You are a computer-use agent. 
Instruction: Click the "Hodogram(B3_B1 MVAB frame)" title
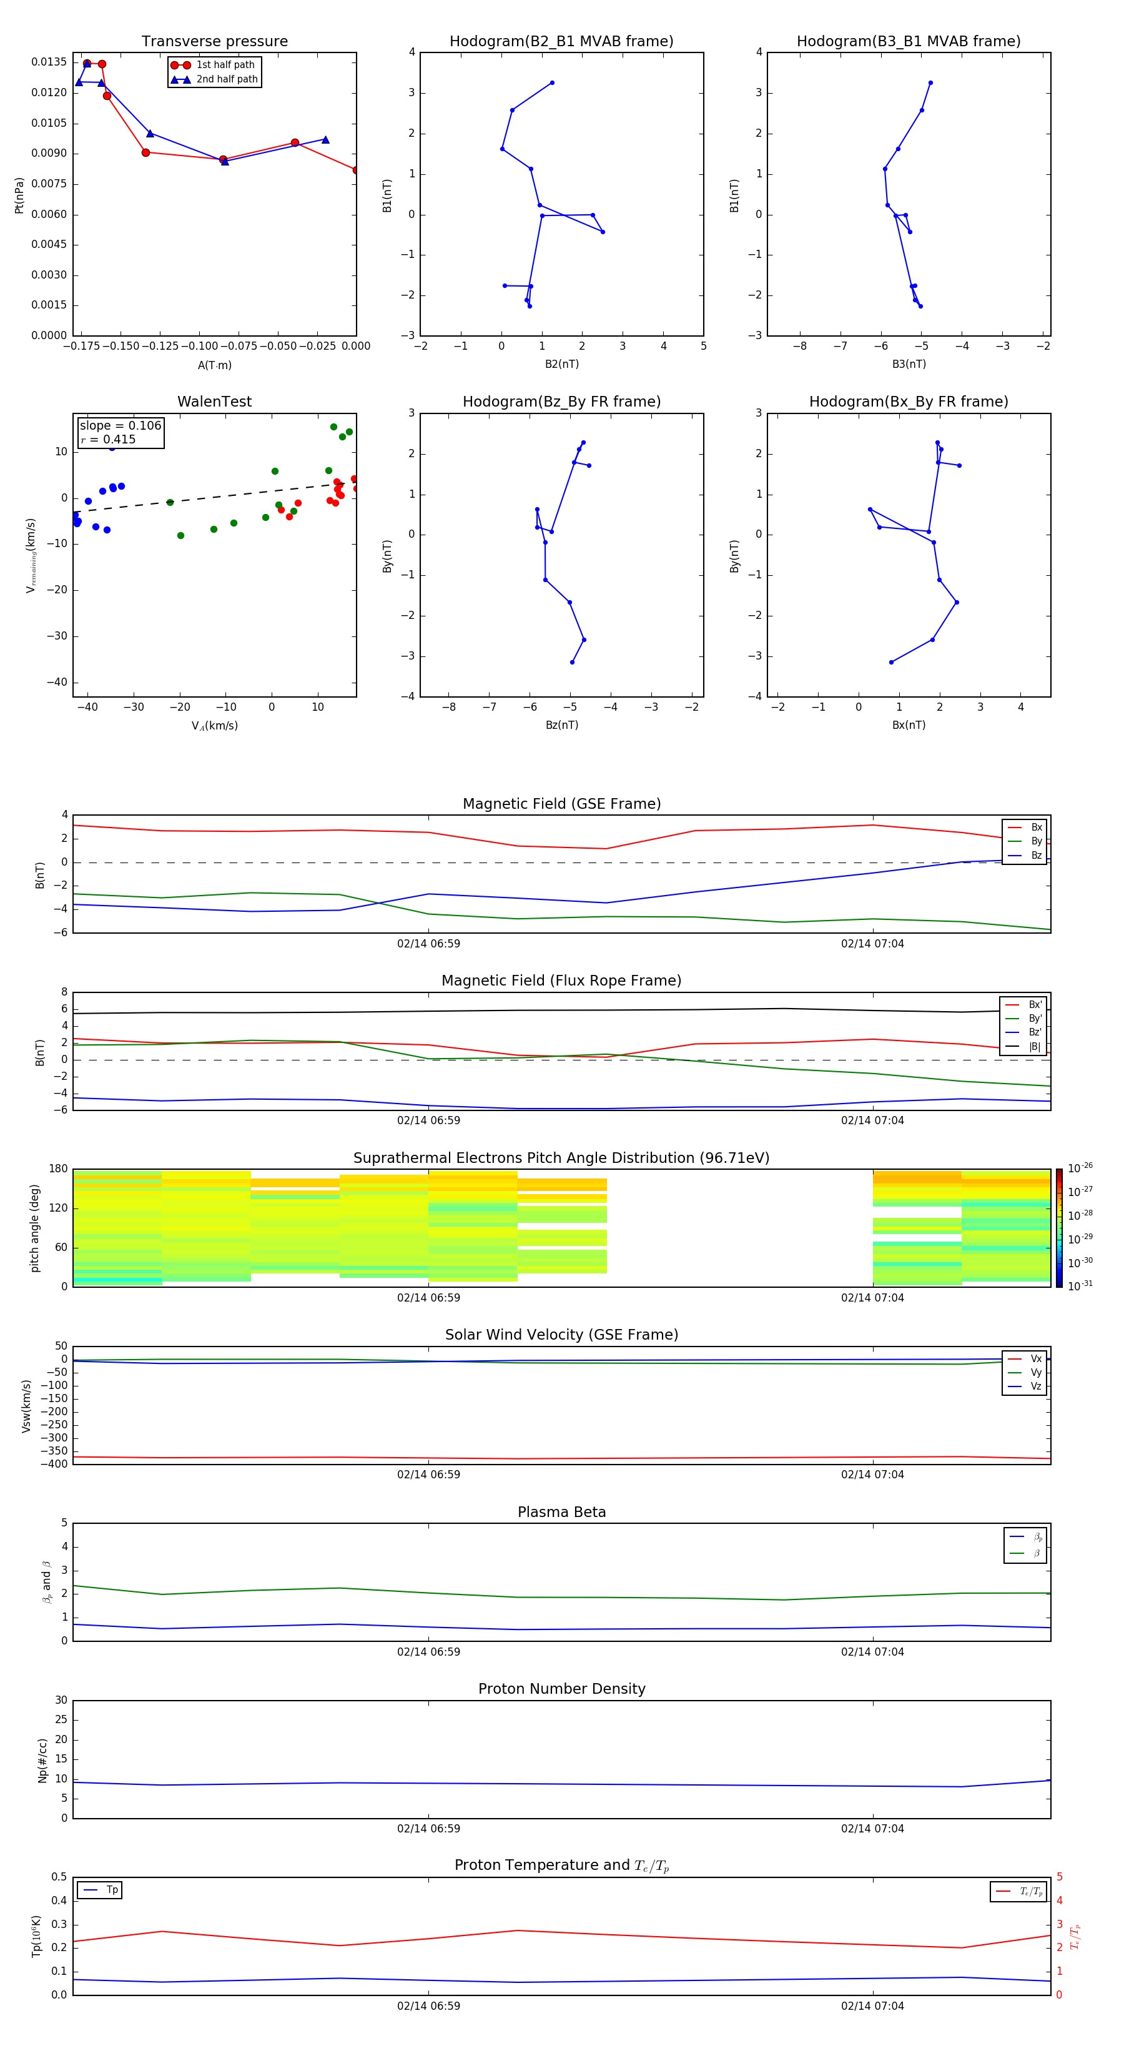[909, 42]
